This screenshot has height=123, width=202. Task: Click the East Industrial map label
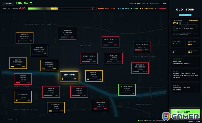point(144,57)
